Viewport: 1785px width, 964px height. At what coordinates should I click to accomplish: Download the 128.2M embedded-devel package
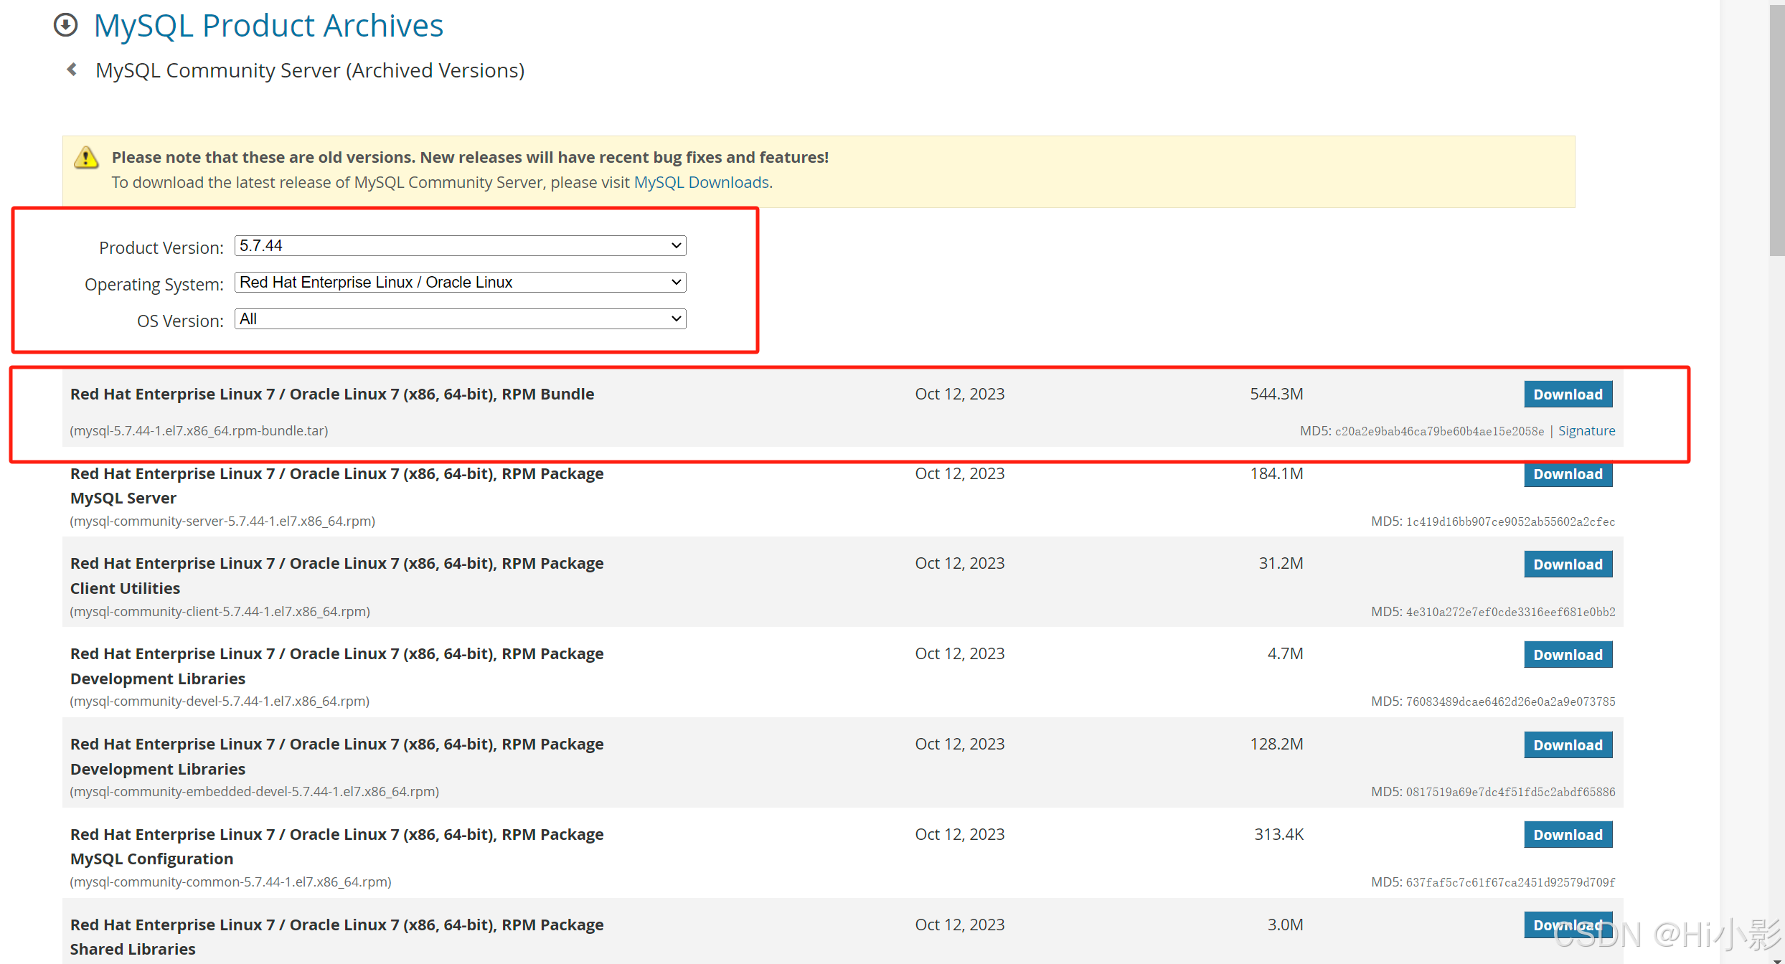1568,745
